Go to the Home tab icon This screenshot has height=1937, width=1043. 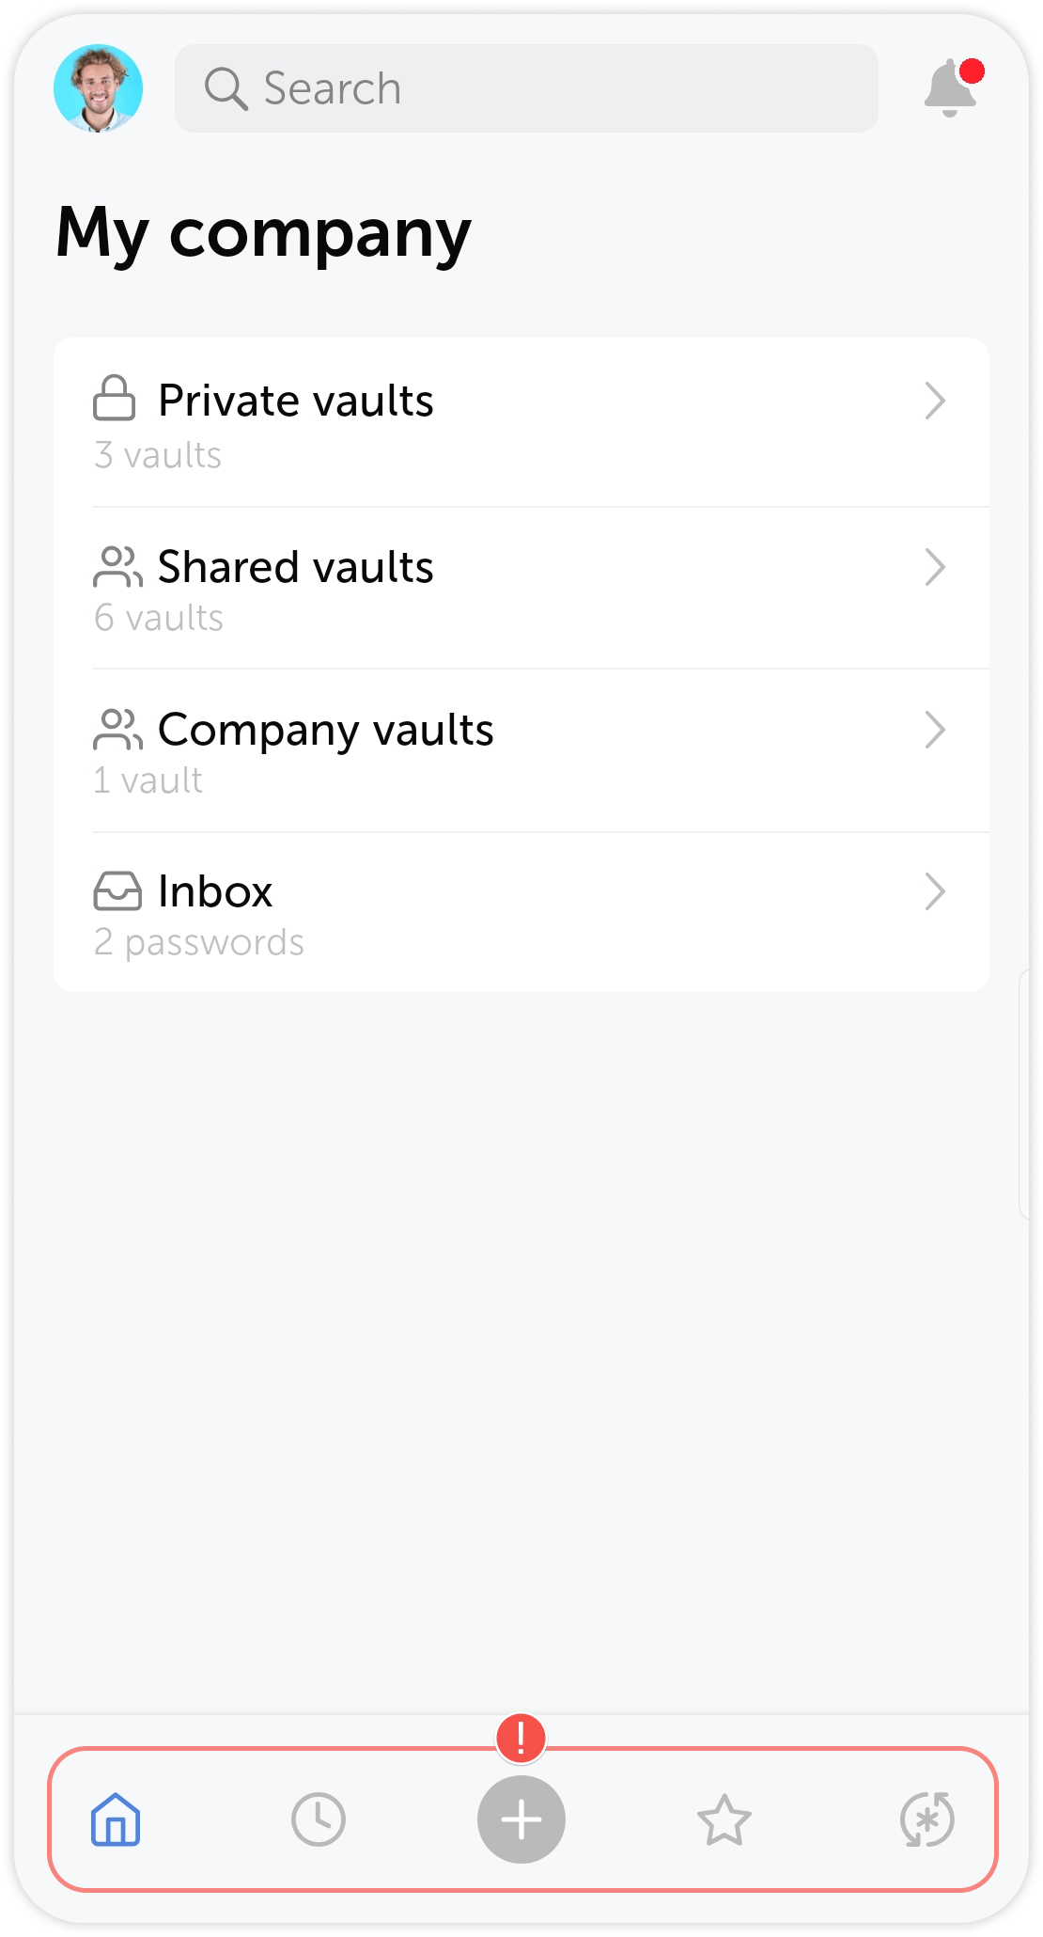pos(116,1819)
